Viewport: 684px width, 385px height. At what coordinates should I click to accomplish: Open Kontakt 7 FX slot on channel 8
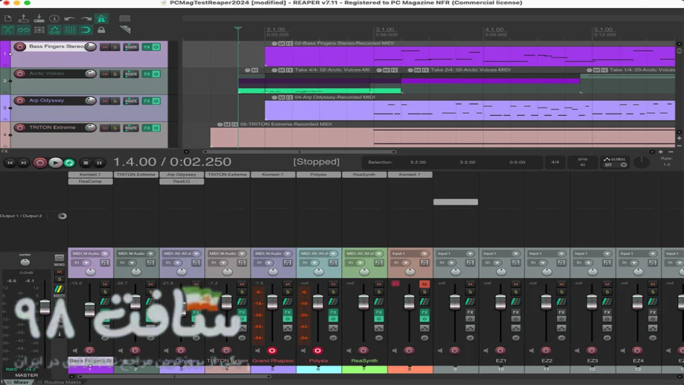[x=409, y=174]
